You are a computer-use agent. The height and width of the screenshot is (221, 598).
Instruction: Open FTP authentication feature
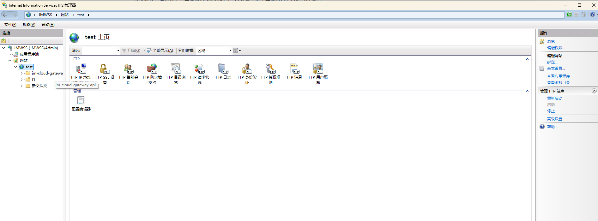coord(247,69)
